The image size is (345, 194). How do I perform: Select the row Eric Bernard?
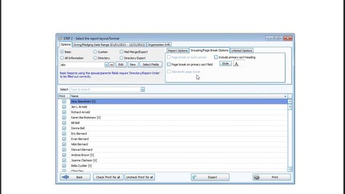(178, 134)
